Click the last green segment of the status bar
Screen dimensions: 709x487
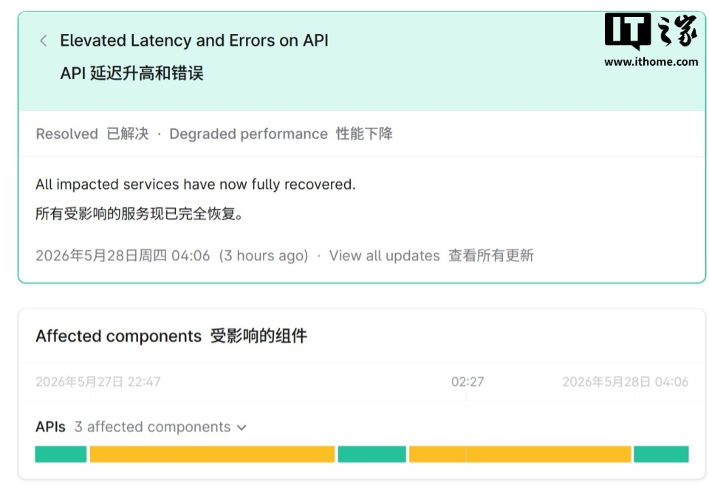click(661, 454)
